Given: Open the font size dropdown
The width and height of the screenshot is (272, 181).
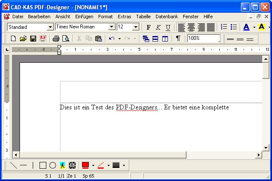Looking at the screenshot, I should [x=136, y=27].
